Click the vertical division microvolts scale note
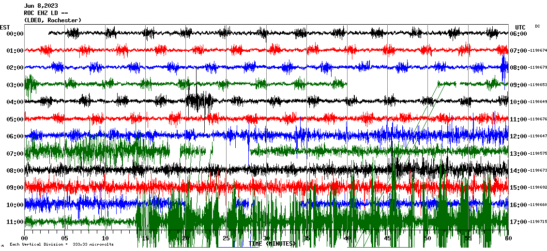The height and width of the screenshot is (251, 547). point(61,244)
